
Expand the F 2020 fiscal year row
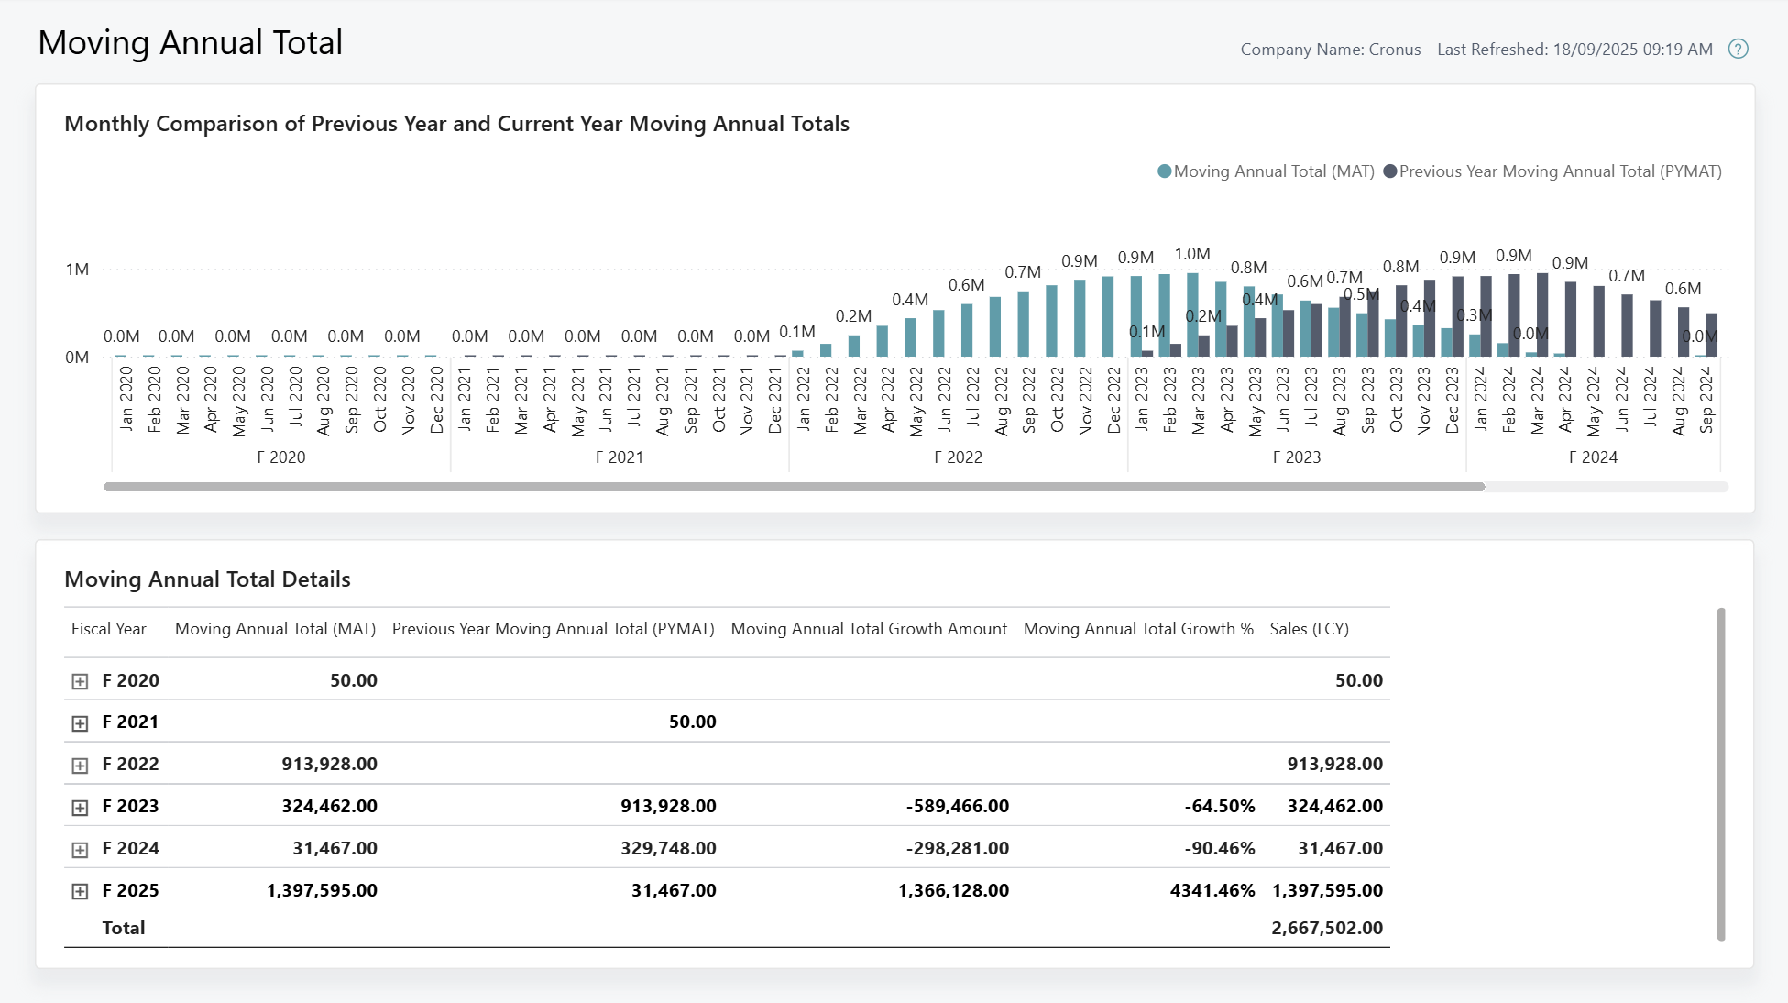pyautogui.click(x=80, y=680)
